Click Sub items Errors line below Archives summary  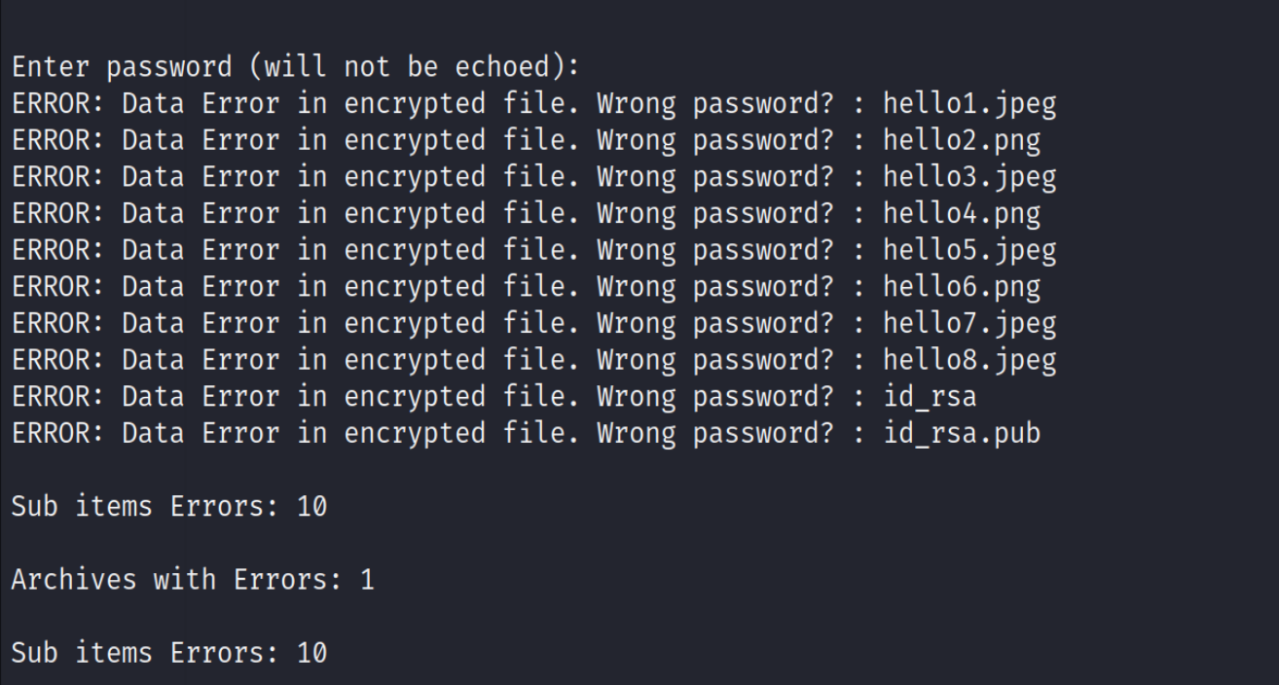coord(168,653)
